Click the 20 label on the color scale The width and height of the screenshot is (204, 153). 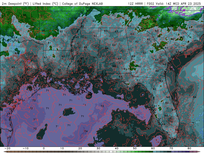point(80,148)
